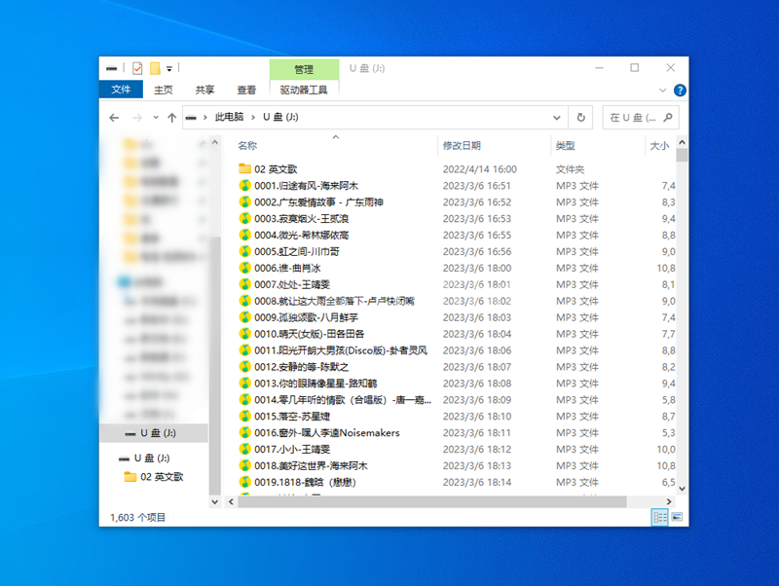This screenshot has width=779, height=586.
Task: Click the Properties checkmark icon in quick access toolbar
Action: point(137,68)
